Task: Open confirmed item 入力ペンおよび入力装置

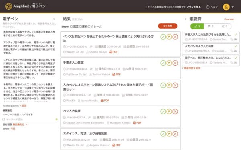Action: point(211,49)
